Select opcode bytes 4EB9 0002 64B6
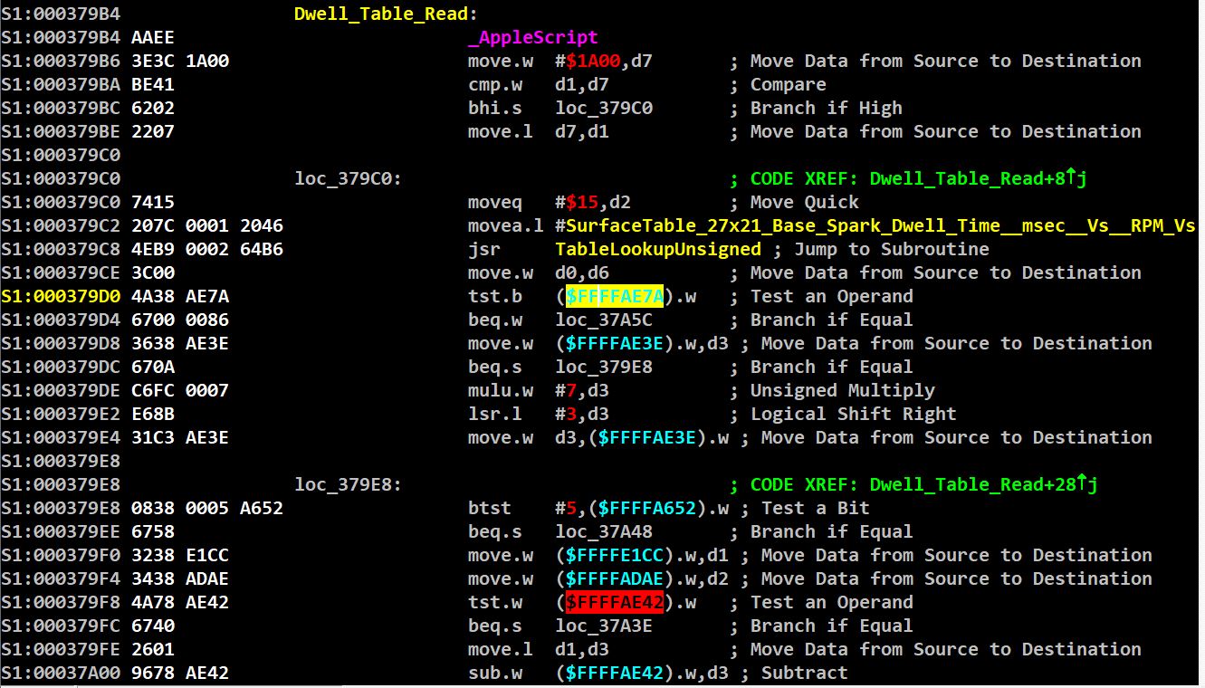Viewport: 1205px width, 688px height. click(207, 249)
